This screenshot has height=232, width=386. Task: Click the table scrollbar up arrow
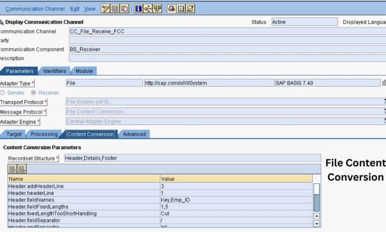coord(317,216)
